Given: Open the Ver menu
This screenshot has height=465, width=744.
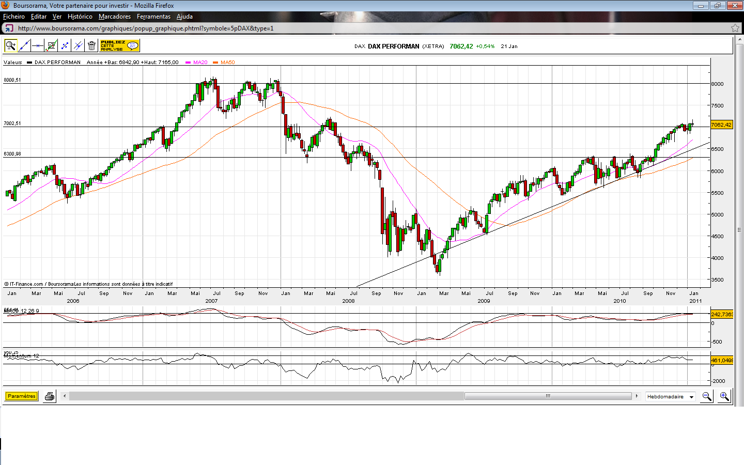Looking at the screenshot, I should tap(57, 17).
